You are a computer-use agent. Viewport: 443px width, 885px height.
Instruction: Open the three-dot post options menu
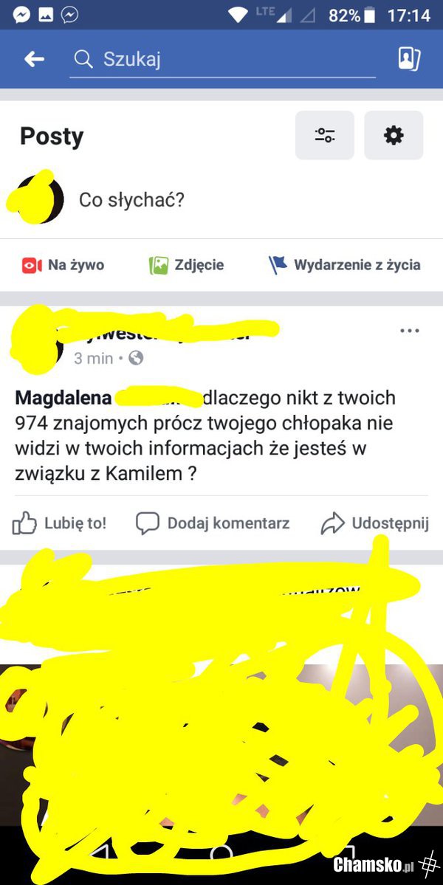click(x=410, y=331)
